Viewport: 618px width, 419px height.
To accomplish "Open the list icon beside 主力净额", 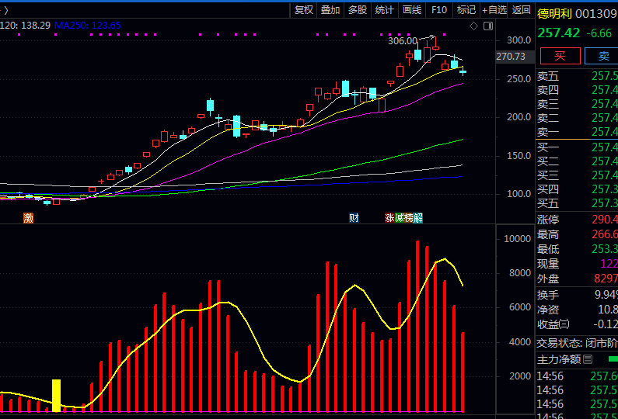I will coord(588,359).
